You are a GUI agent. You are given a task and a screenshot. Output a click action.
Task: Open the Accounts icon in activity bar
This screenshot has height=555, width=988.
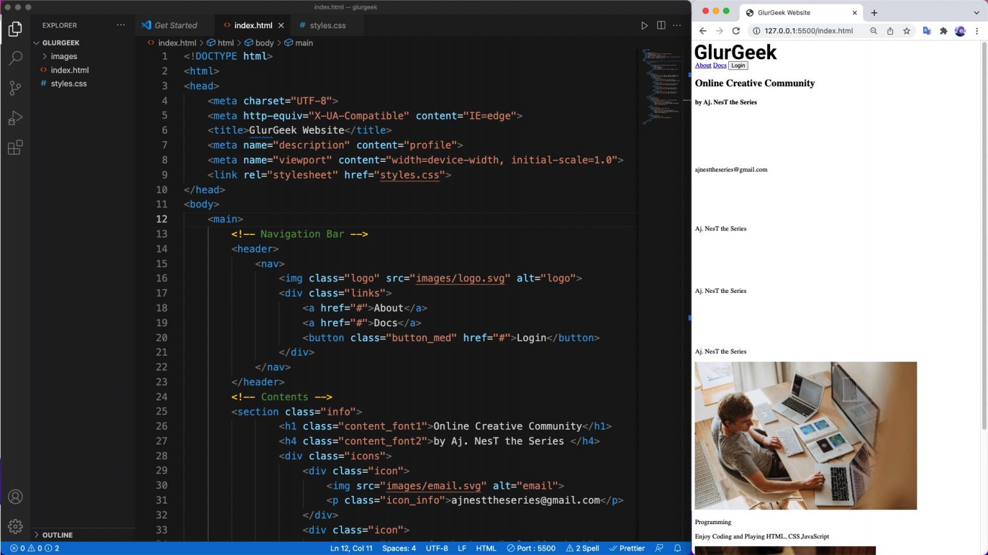[15, 497]
